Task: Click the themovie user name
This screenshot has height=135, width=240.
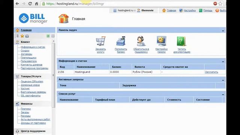Action: tap(147, 10)
